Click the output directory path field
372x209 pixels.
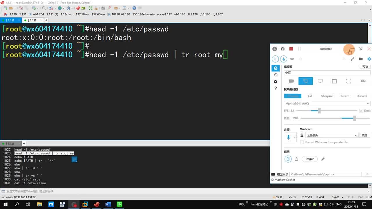[x=325, y=174]
